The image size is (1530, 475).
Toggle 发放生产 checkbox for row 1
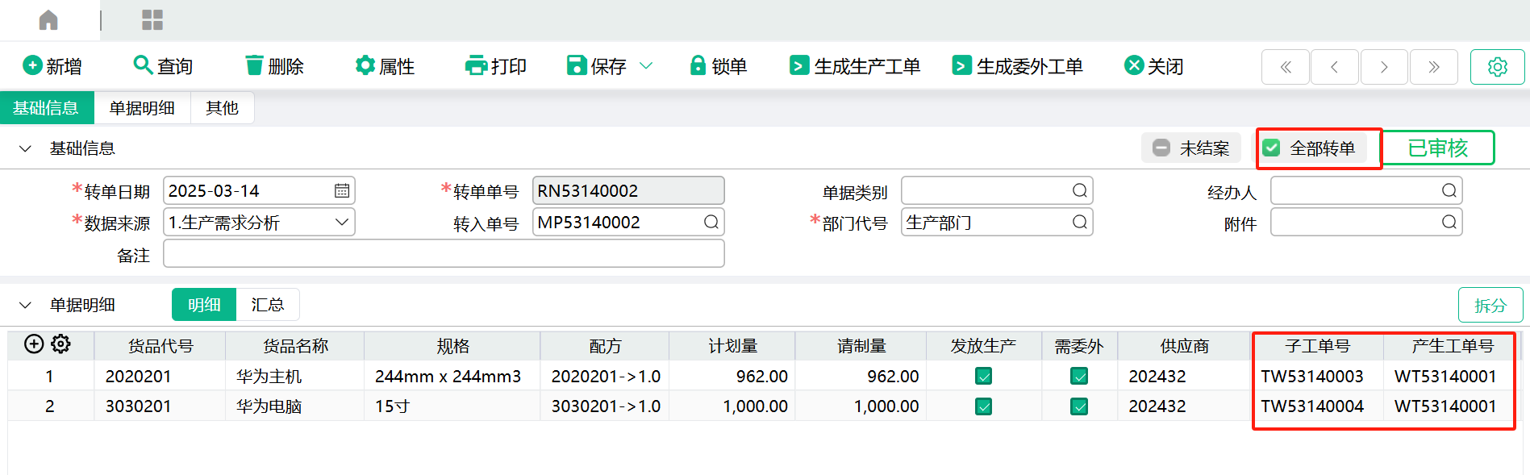click(x=983, y=377)
